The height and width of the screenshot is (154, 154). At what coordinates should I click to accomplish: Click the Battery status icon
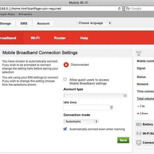pyautogui.click(x=139, y=124)
